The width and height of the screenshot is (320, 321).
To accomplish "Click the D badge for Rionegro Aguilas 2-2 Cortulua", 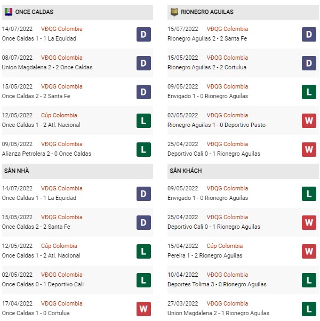I will coord(309,63).
